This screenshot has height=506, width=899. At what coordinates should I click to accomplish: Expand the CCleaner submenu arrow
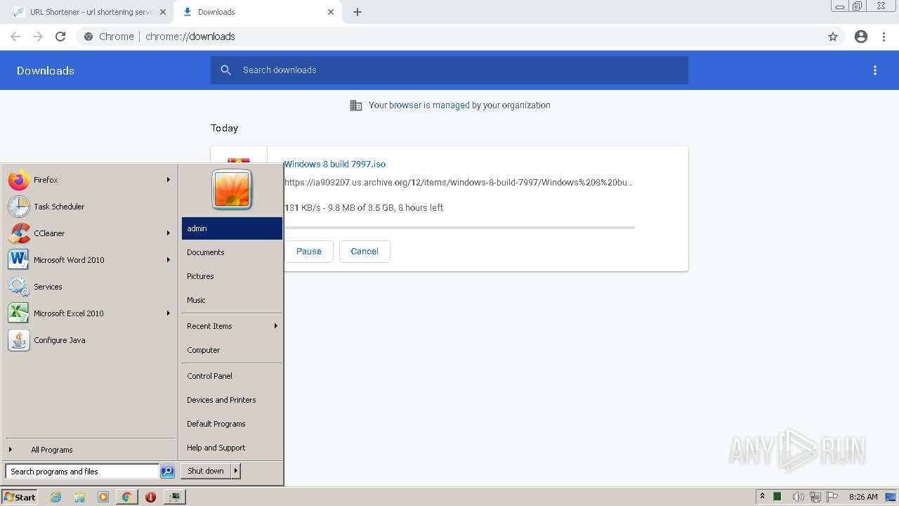tap(169, 233)
